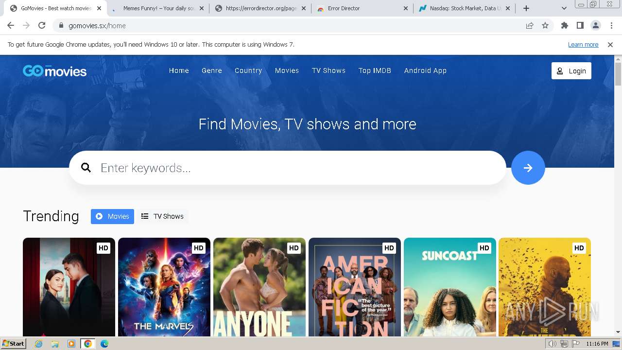Open Chrome's three-dot menu

(611, 26)
